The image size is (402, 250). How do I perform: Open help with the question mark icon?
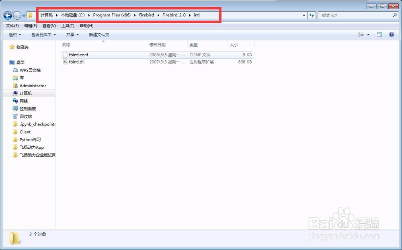tap(392, 35)
